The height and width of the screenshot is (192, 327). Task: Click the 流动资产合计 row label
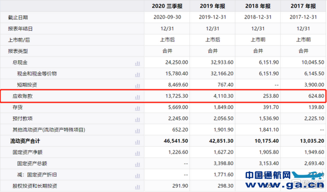pyautogui.click(x=25, y=141)
